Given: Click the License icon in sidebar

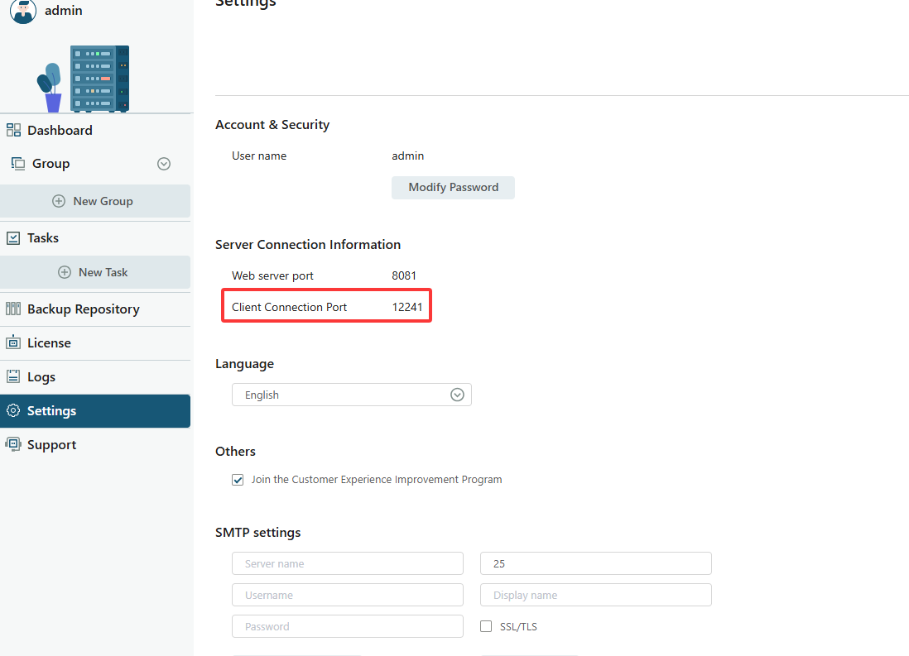Looking at the screenshot, I should pos(13,343).
